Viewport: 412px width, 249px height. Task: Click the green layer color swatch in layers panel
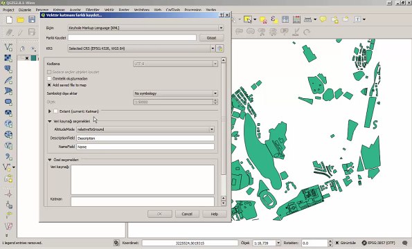33,58
